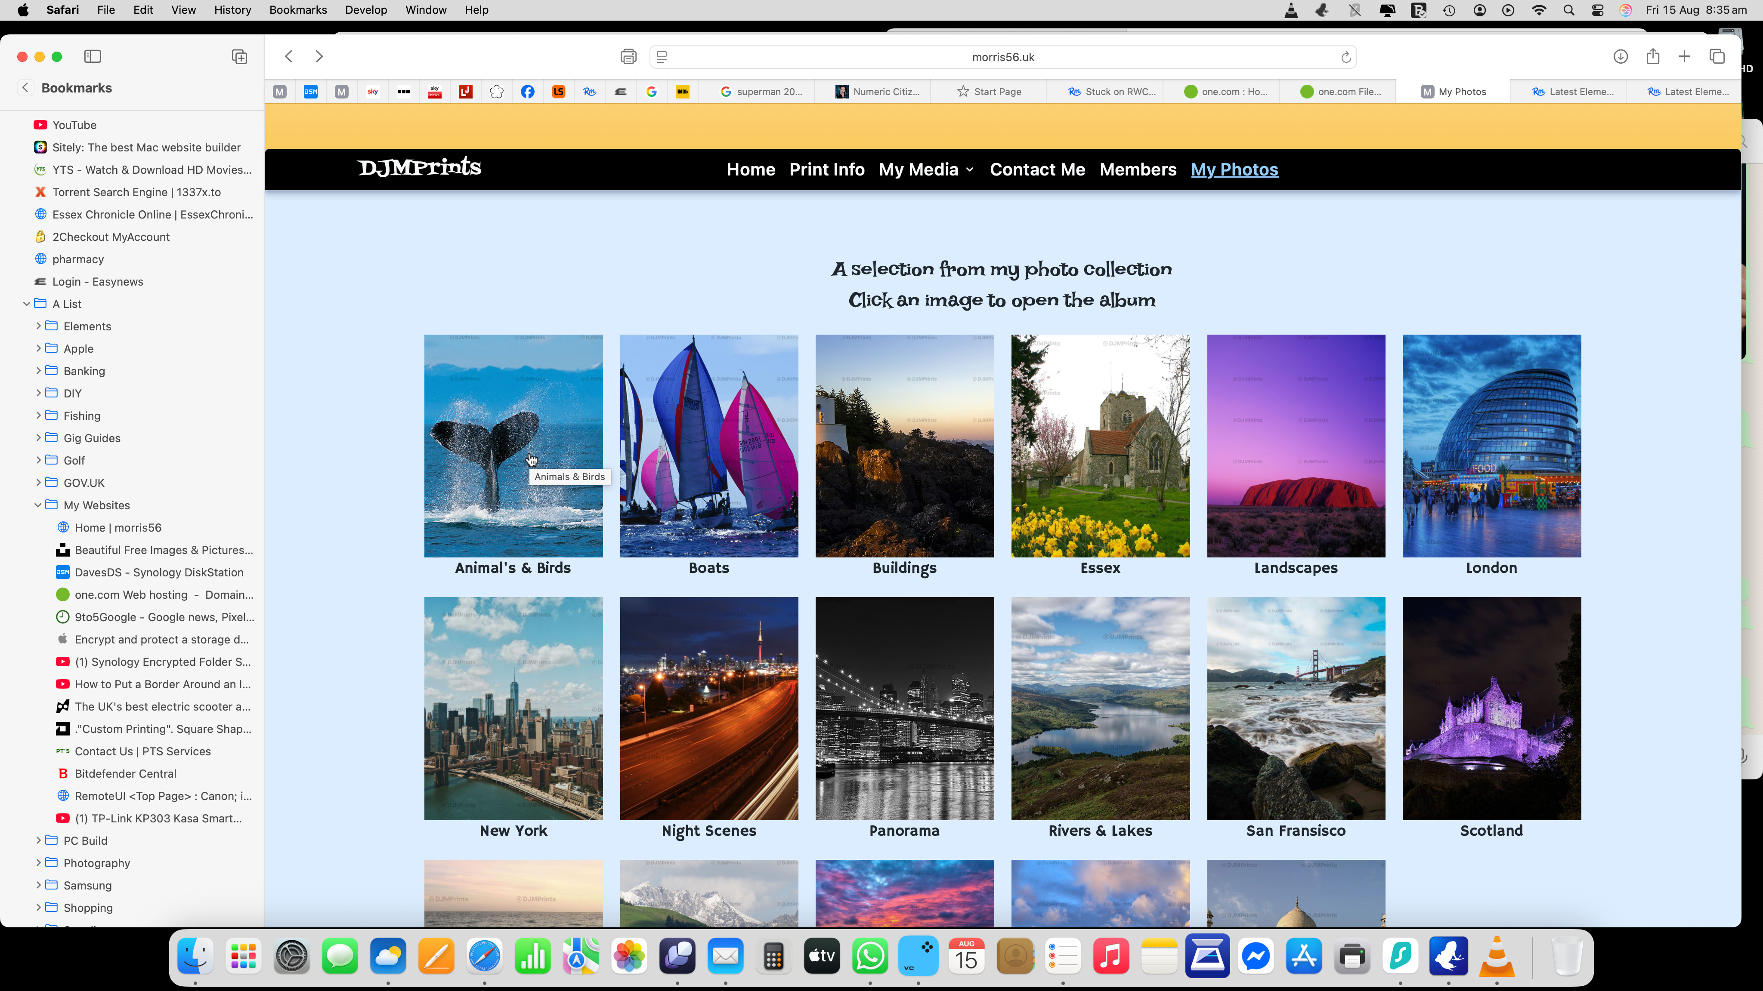The height and width of the screenshot is (991, 1763).
Task: Open the DSM Synology pinned tab
Action: tap(311, 92)
